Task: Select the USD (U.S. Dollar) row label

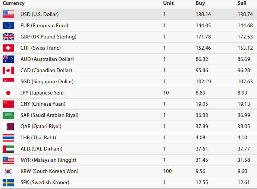Action: pyautogui.click(x=40, y=14)
